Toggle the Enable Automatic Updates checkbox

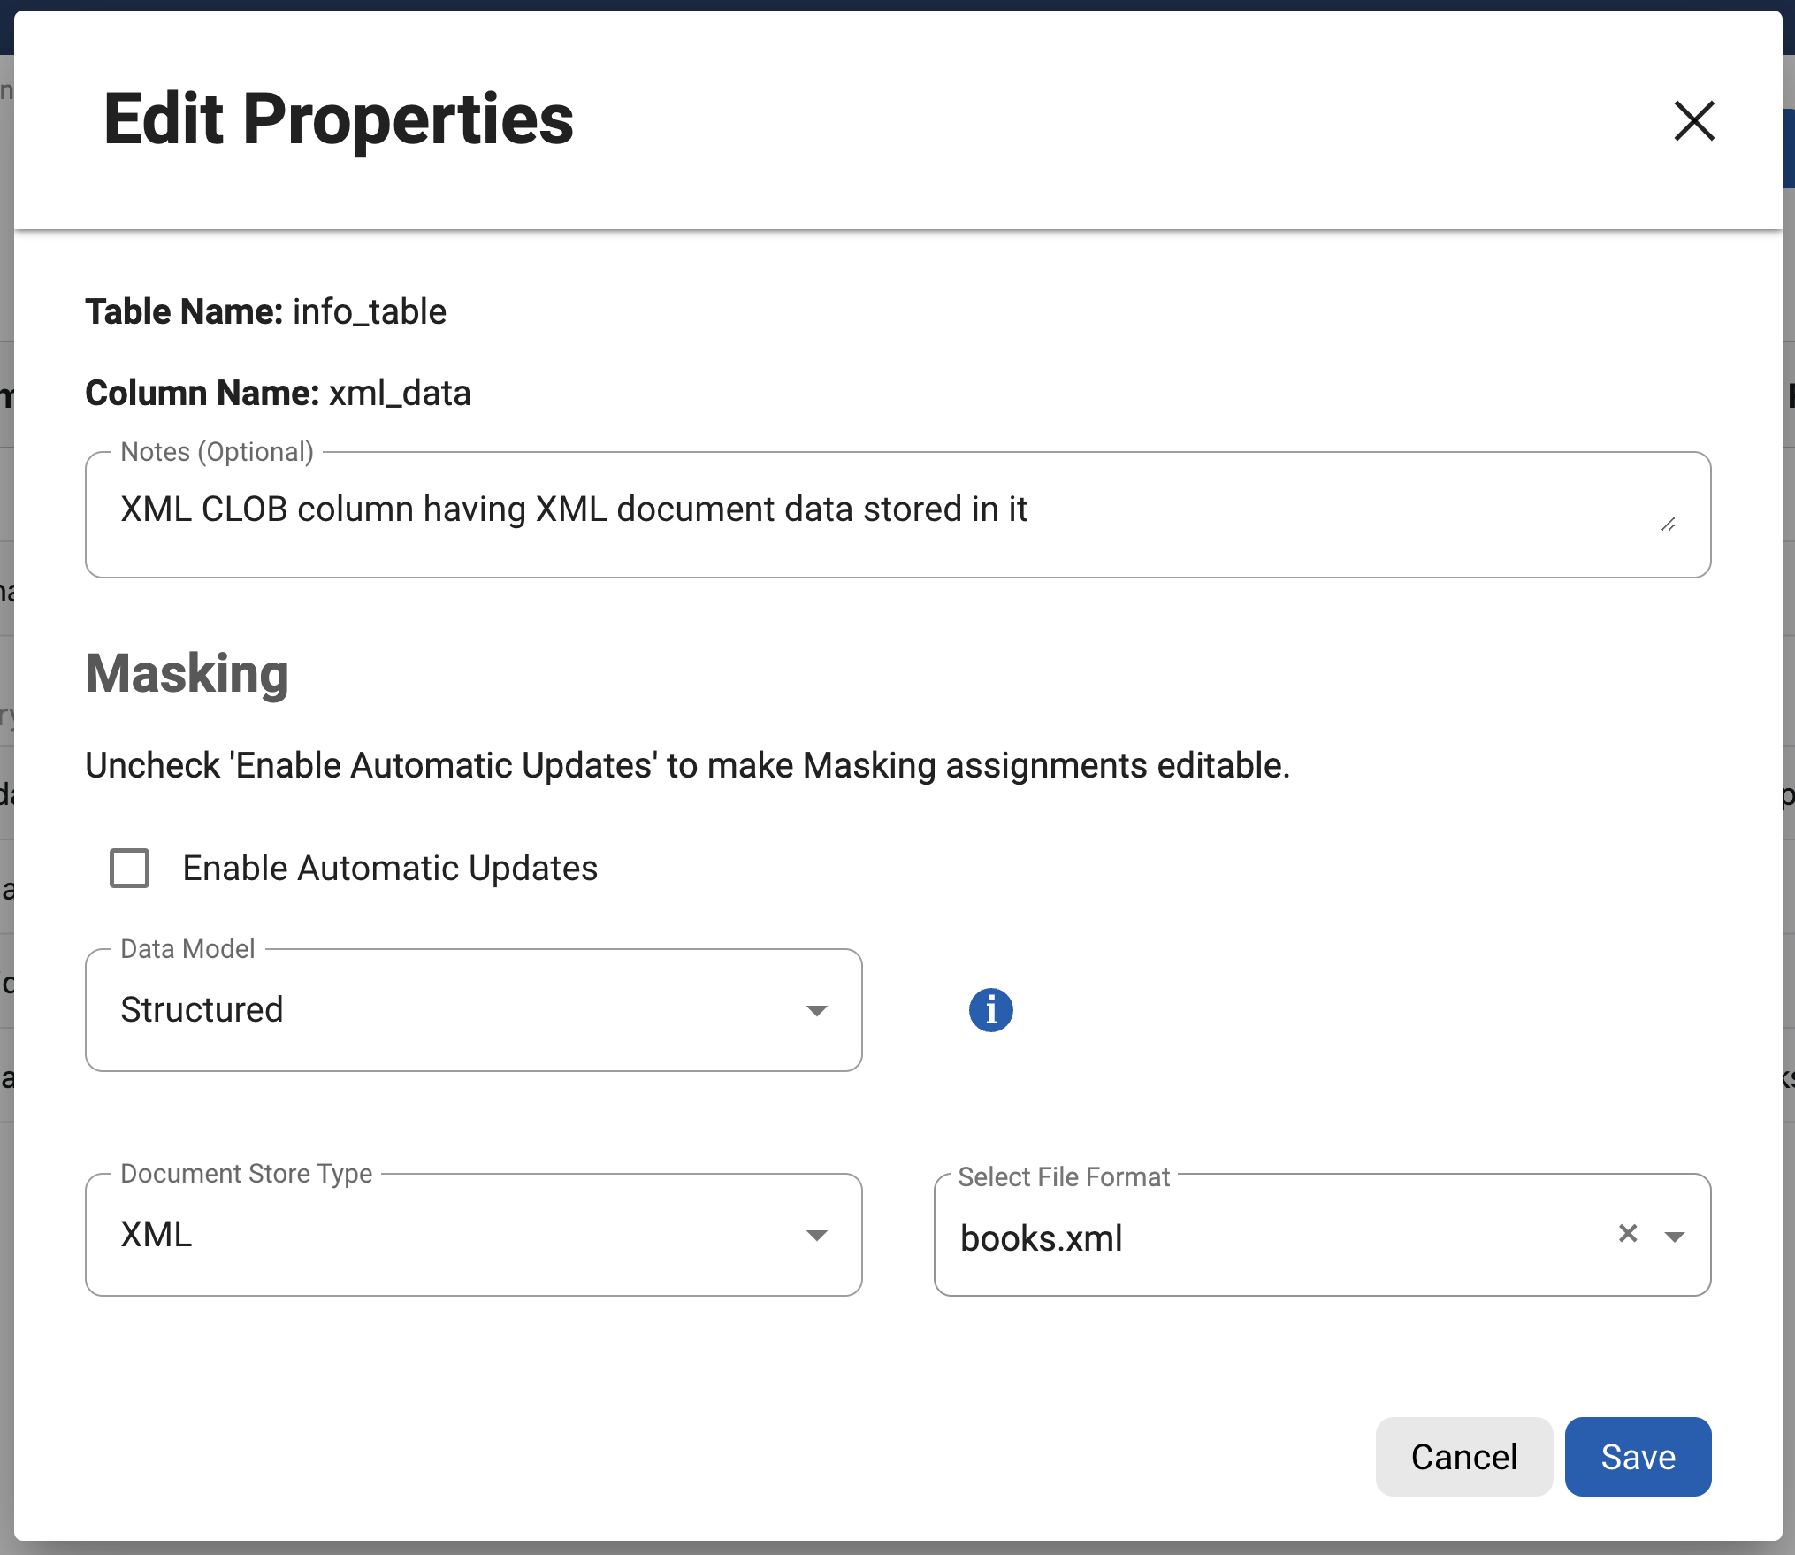129,868
